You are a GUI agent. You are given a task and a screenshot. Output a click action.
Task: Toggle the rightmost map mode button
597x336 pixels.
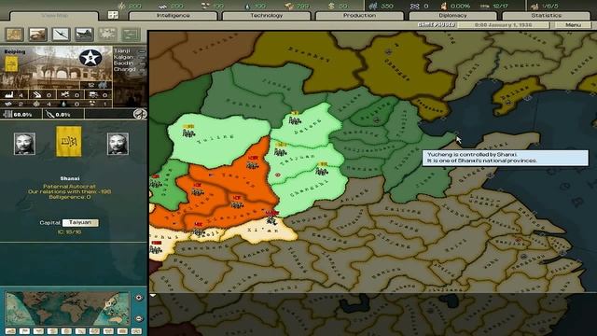pos(136,331)
